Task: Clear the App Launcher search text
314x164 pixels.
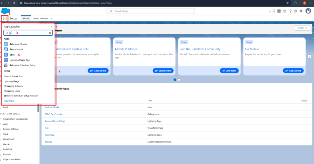Action: pos(50,33)
